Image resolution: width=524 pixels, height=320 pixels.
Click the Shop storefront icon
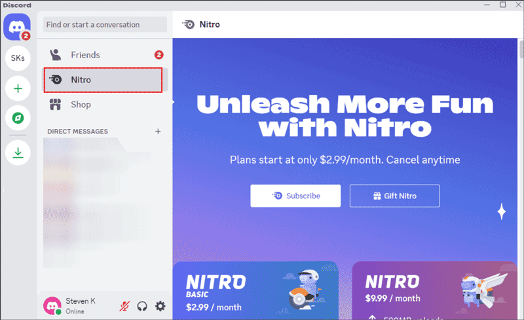(x=56, y=105)
